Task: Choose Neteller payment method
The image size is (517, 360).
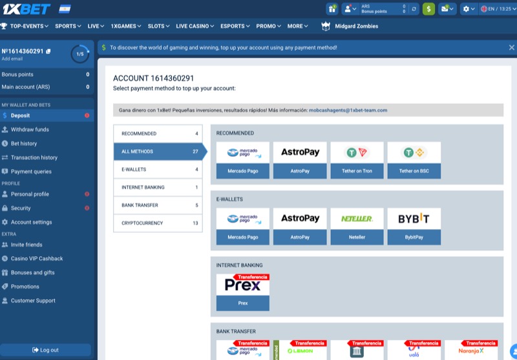Action: 357,226
